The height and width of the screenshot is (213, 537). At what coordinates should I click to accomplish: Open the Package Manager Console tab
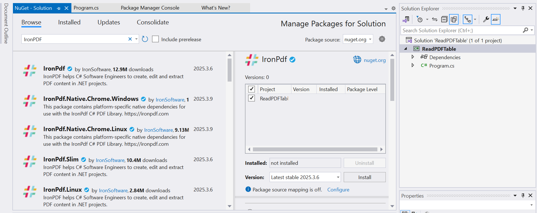point(150,8)
